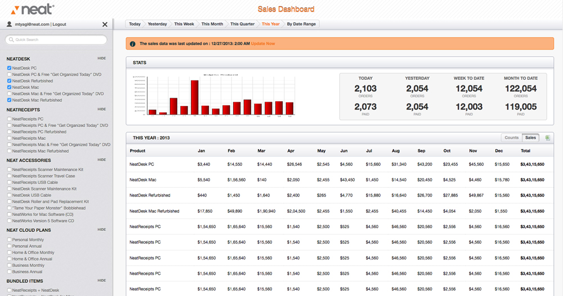Hide the BUNDLED ITEMS section
Screen dimensions: 563x296
(x=101, y=280)
